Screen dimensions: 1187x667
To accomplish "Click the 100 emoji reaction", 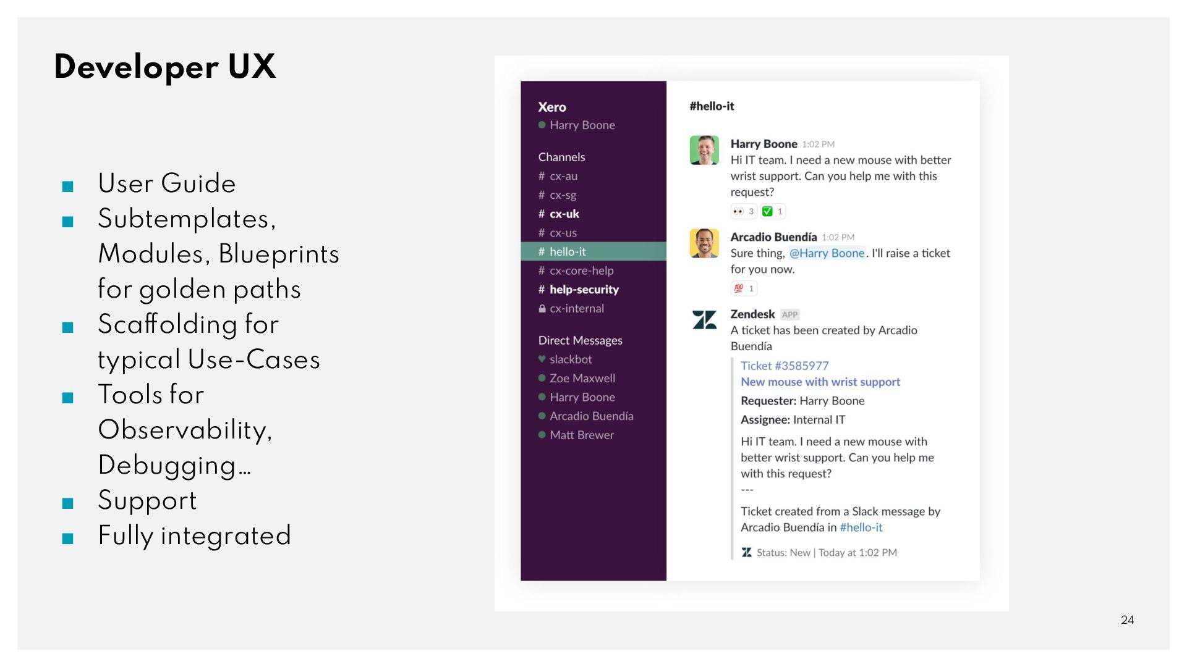I will click(x=744, y=288).
